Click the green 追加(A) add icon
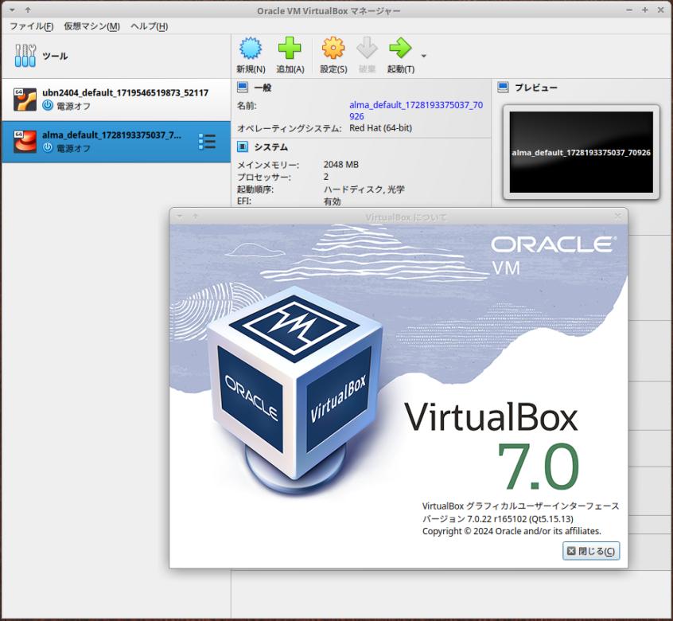This screenshot has height=621, width=673. point(290,48)
